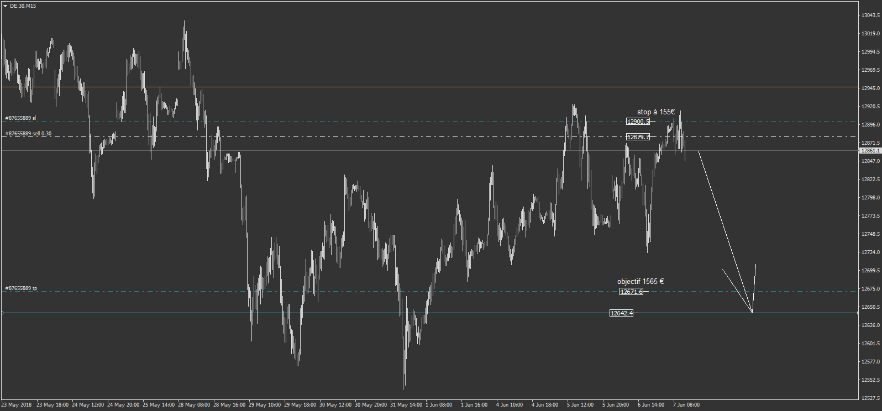
Task: Click 12748.5 on the price axis
Action: (x=870, y=234)
